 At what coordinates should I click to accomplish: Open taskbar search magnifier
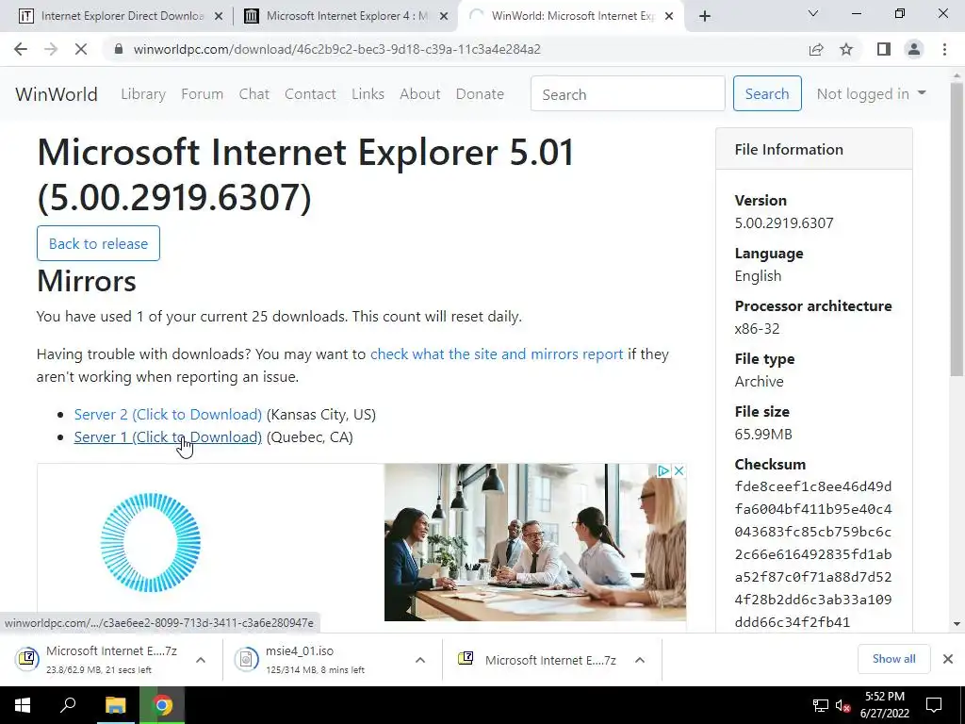(68, 705)
